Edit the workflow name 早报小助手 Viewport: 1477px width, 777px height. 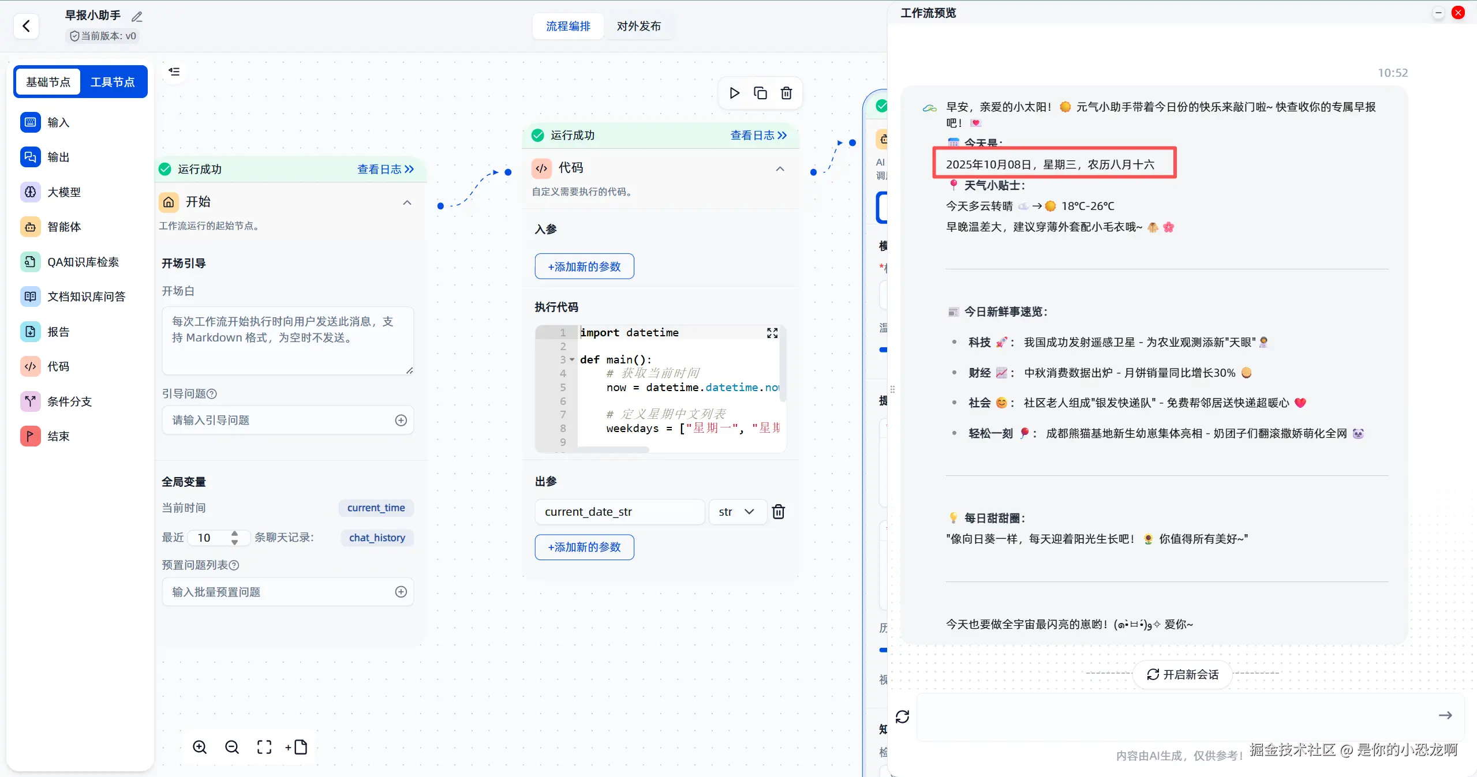click(x=137, y=17)
